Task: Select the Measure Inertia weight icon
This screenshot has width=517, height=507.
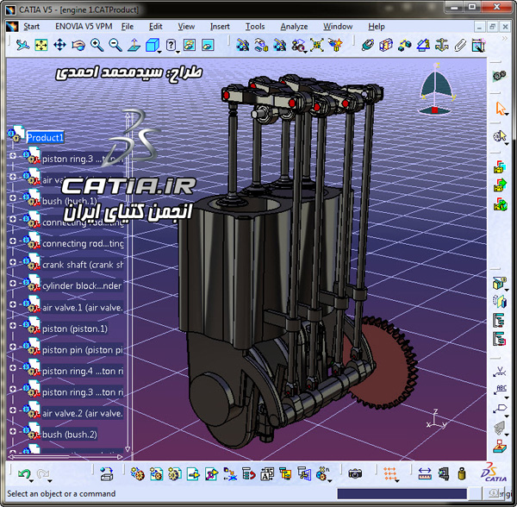Action: (462, 474)
